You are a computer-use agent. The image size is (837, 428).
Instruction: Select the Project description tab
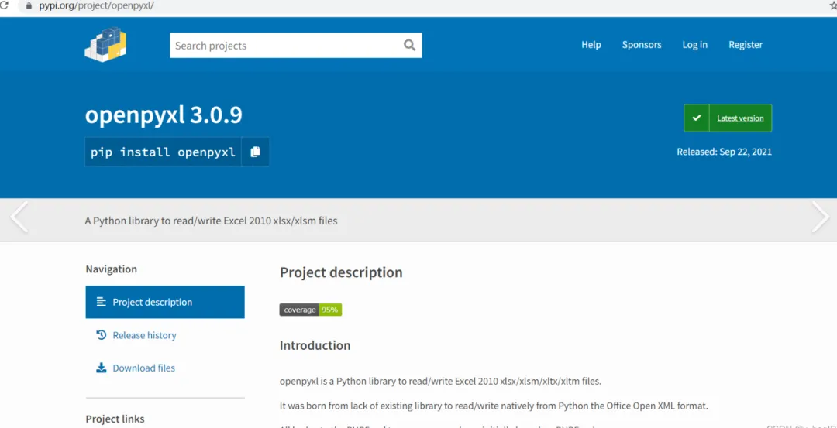(165, 302)
